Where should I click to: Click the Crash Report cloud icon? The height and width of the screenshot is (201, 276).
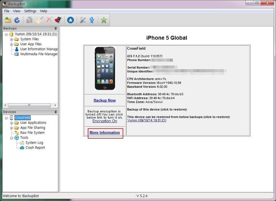[22, 148]
